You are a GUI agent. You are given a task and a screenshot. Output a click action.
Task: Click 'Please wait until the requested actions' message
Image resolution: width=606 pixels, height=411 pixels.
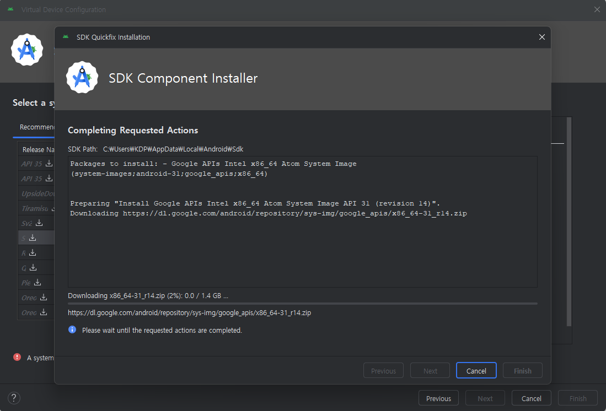point(162,330)
